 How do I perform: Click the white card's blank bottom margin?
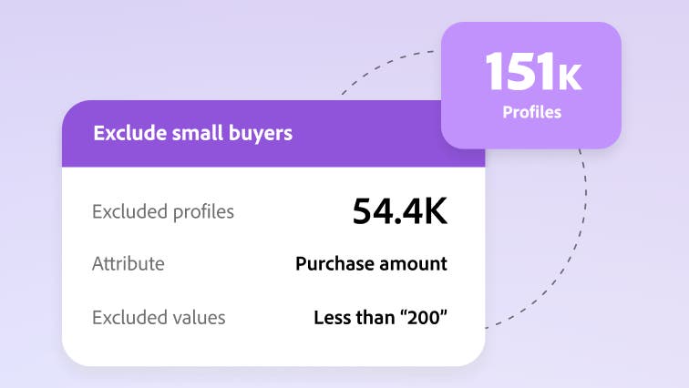273,352
